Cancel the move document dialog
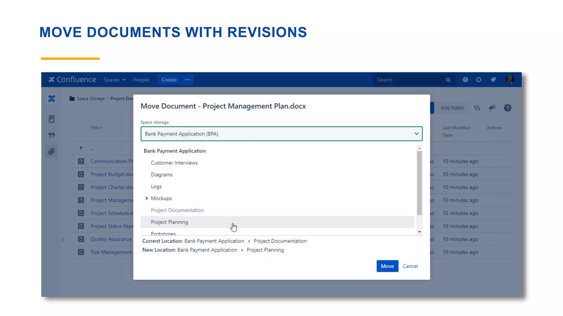The height and width of the screenshot is (316, 563). point(410,266)
